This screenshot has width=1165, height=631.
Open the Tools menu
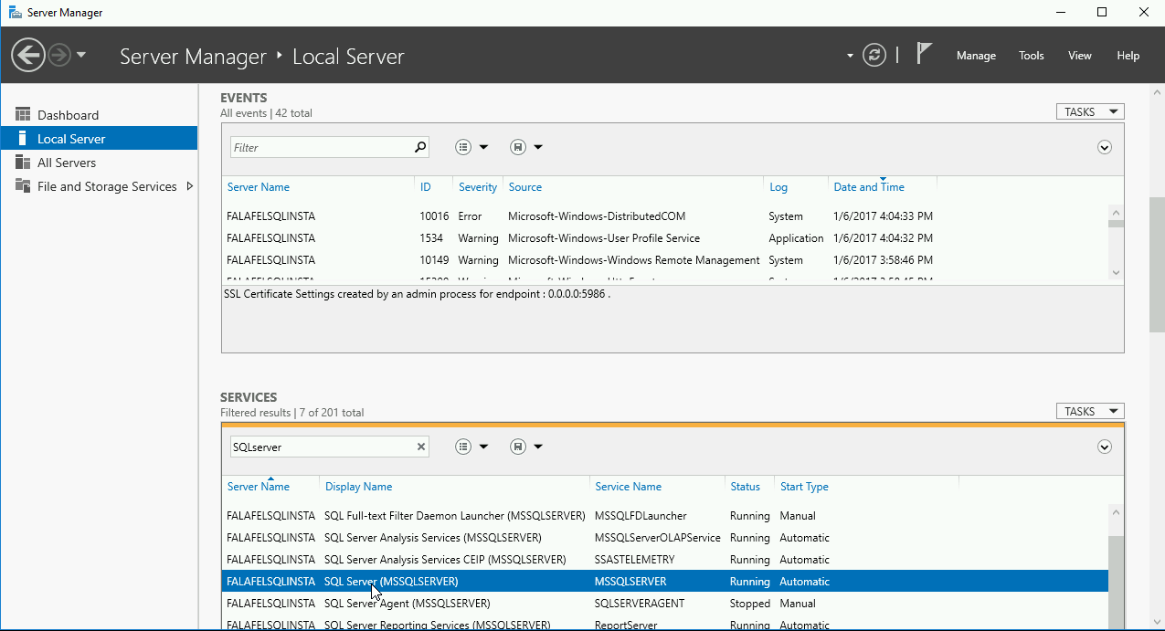(x=1031, y=55)
